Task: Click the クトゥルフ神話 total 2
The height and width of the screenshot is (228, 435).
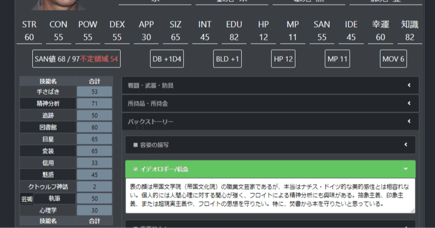Action: (94, 187)
